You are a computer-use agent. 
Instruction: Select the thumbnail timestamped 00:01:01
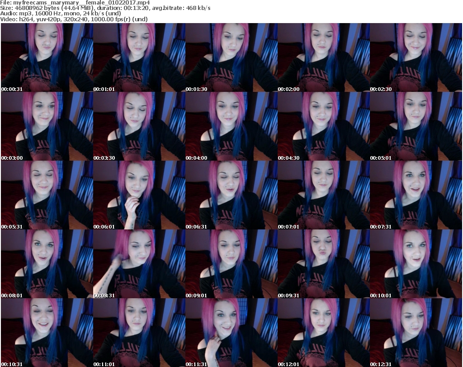(139, 57)
